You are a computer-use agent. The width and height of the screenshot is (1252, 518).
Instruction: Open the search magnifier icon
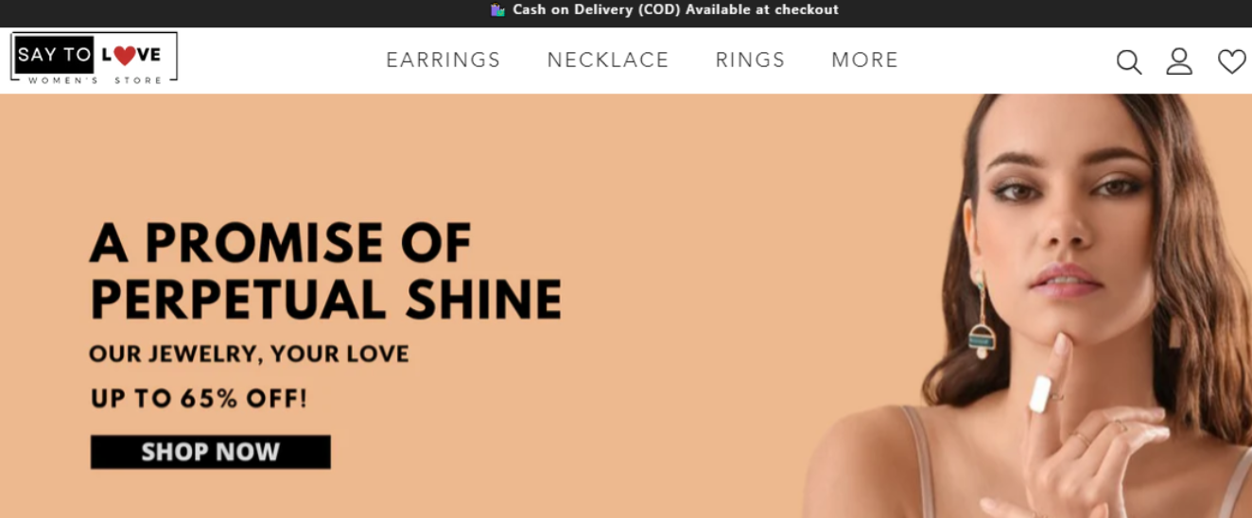1129,62
